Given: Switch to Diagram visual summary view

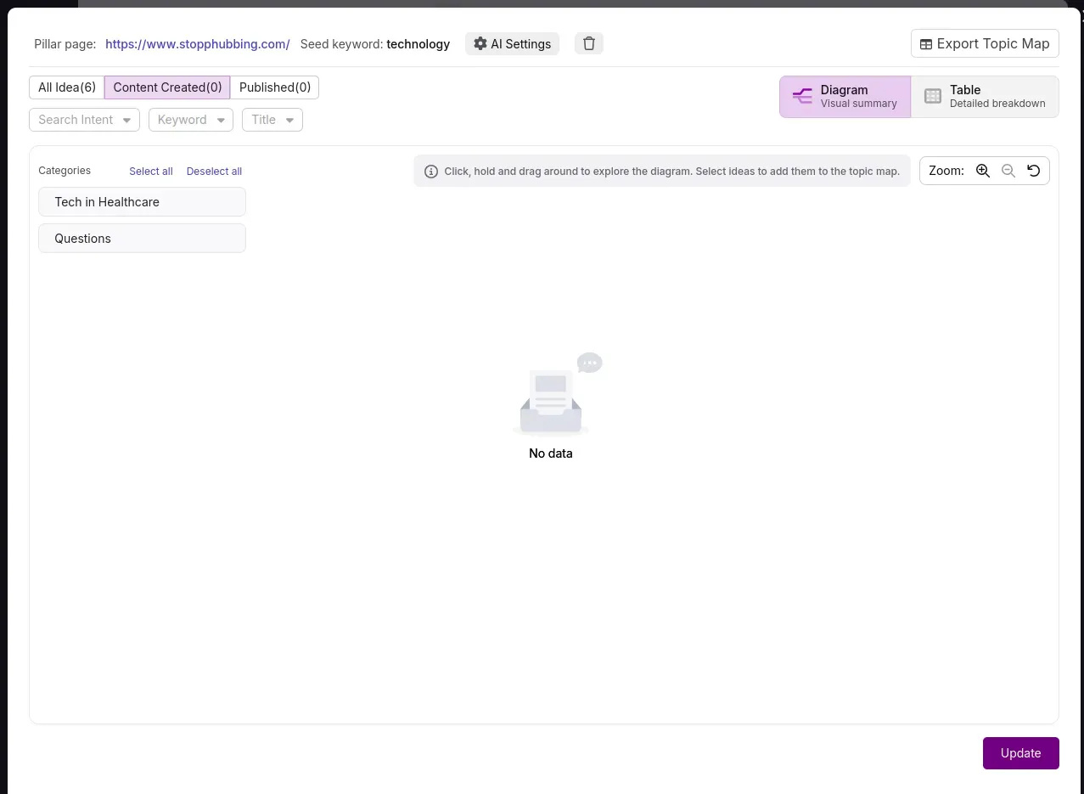Looking at the screenshot, I should click(x=845, y=97).
